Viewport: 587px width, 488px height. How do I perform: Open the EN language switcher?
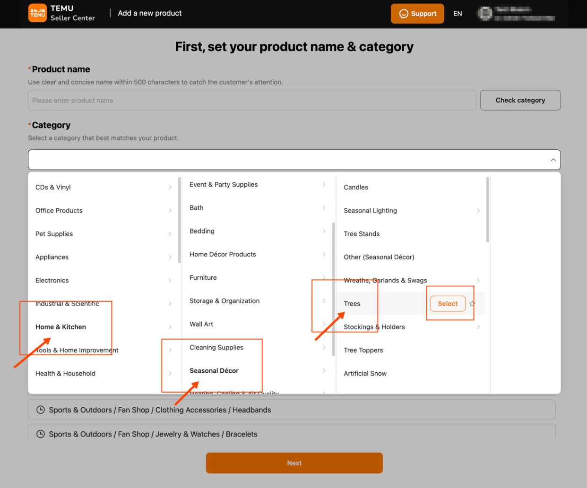(457, 14)
